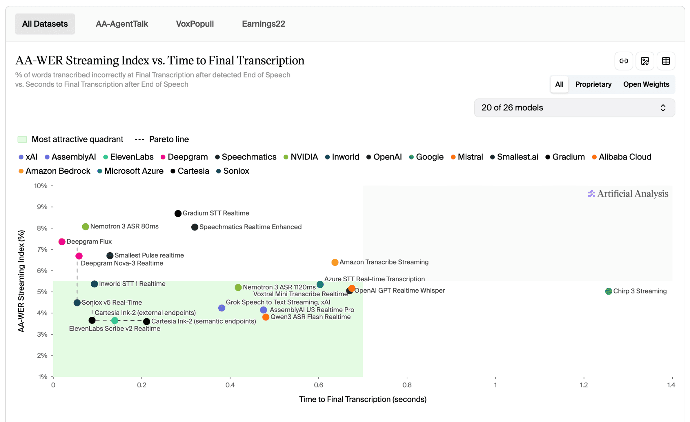Select the AssemblyAI U3 Realtime Pro dot
690x422 pixels.
click(x=263, y=310)
